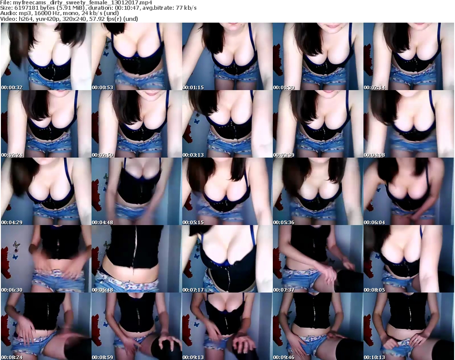Select the 'Size: 6197181 bytes (5.91 MiB)' text
This screenshot has height=360, width=455.
pyautogui.click(x=42, y=8)
